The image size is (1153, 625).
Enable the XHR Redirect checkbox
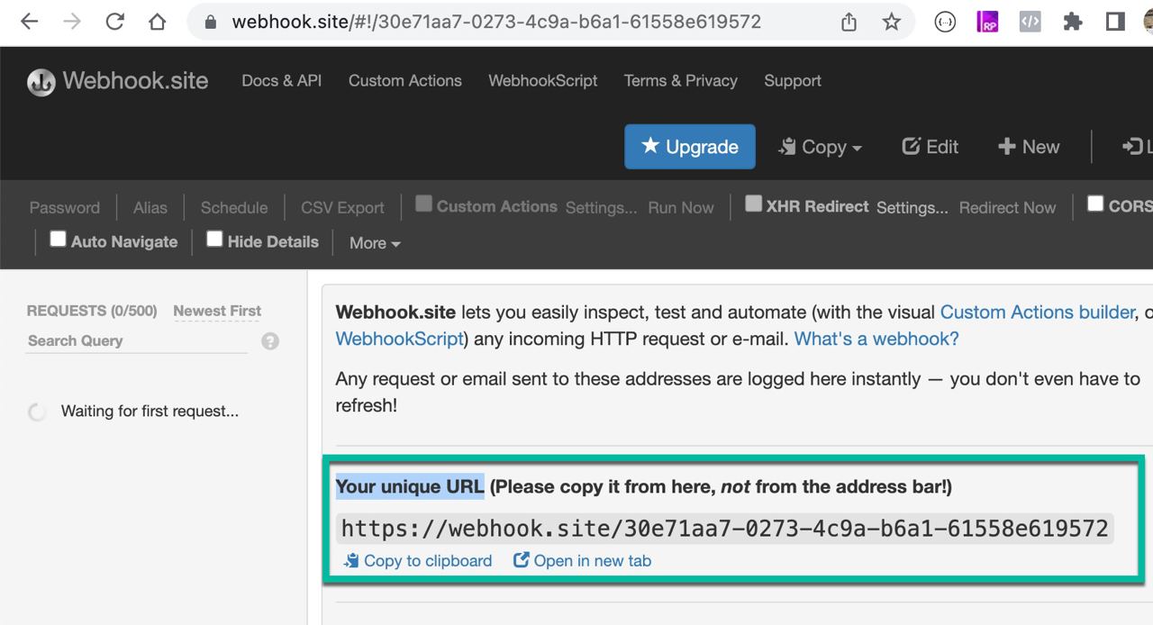coord(753,204)
